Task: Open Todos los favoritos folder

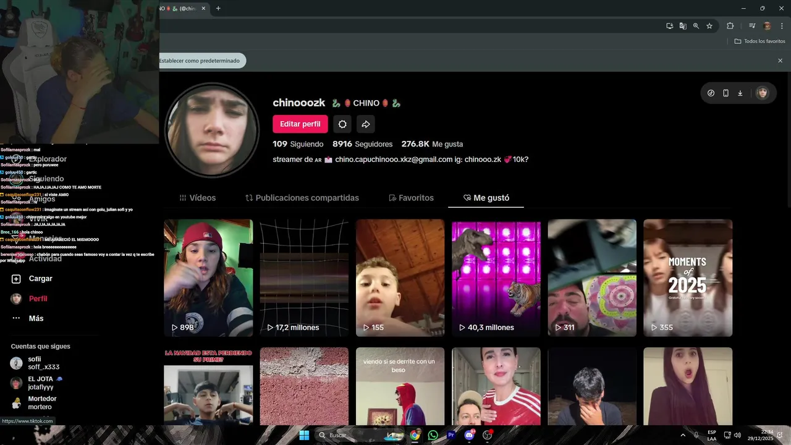Action: 759,41
